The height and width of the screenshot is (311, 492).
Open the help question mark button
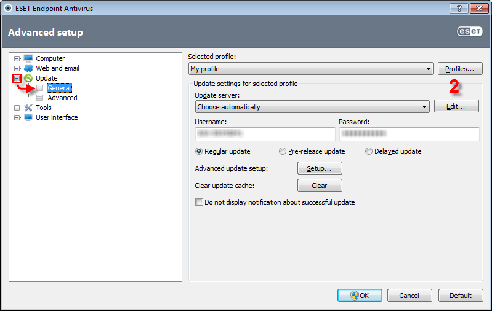point(459,9)
